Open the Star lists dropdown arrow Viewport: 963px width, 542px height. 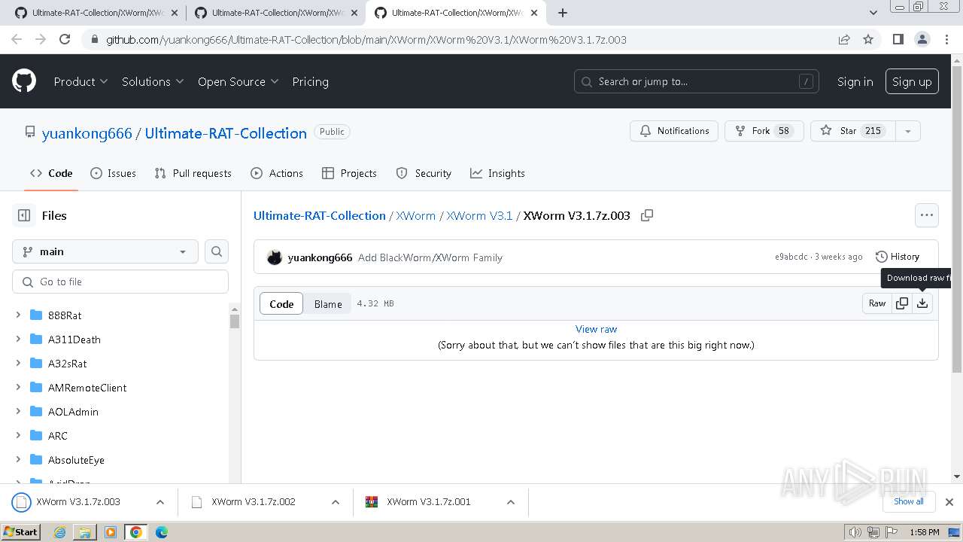908,131
